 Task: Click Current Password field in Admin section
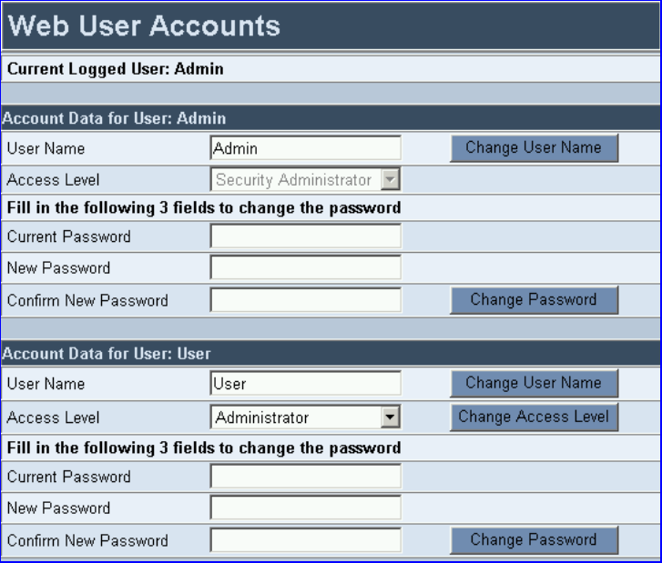pos(305,236)
